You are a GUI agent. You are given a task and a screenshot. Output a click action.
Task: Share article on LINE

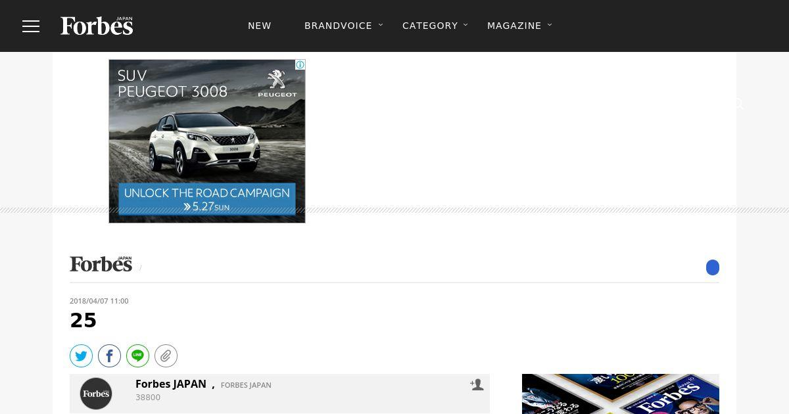pyautogui.click(x=137, y=356)
